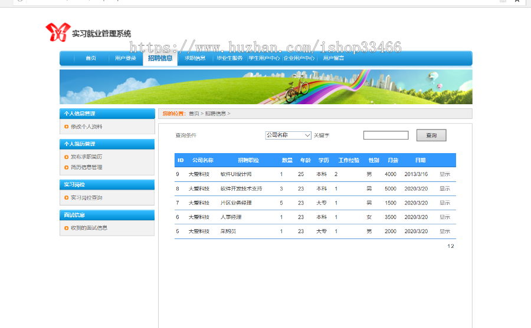Click the 招聘信息 breadcrumb link

(215, 114)
